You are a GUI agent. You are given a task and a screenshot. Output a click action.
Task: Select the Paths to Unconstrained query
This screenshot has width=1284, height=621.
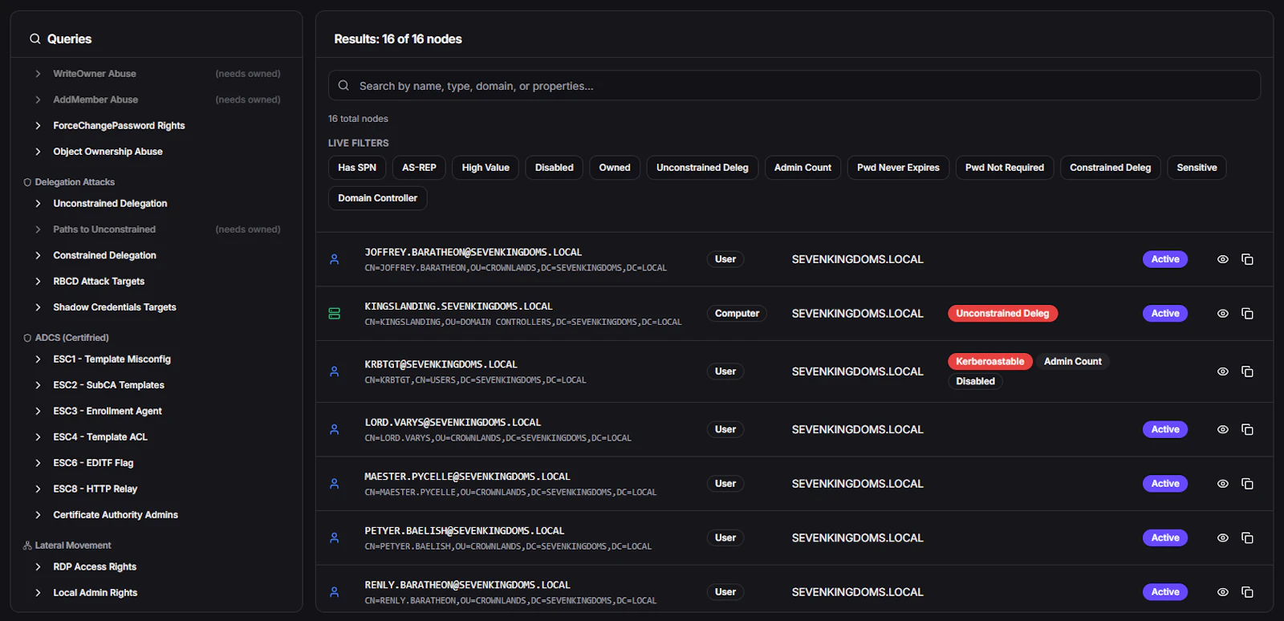(x=104, y=229)
